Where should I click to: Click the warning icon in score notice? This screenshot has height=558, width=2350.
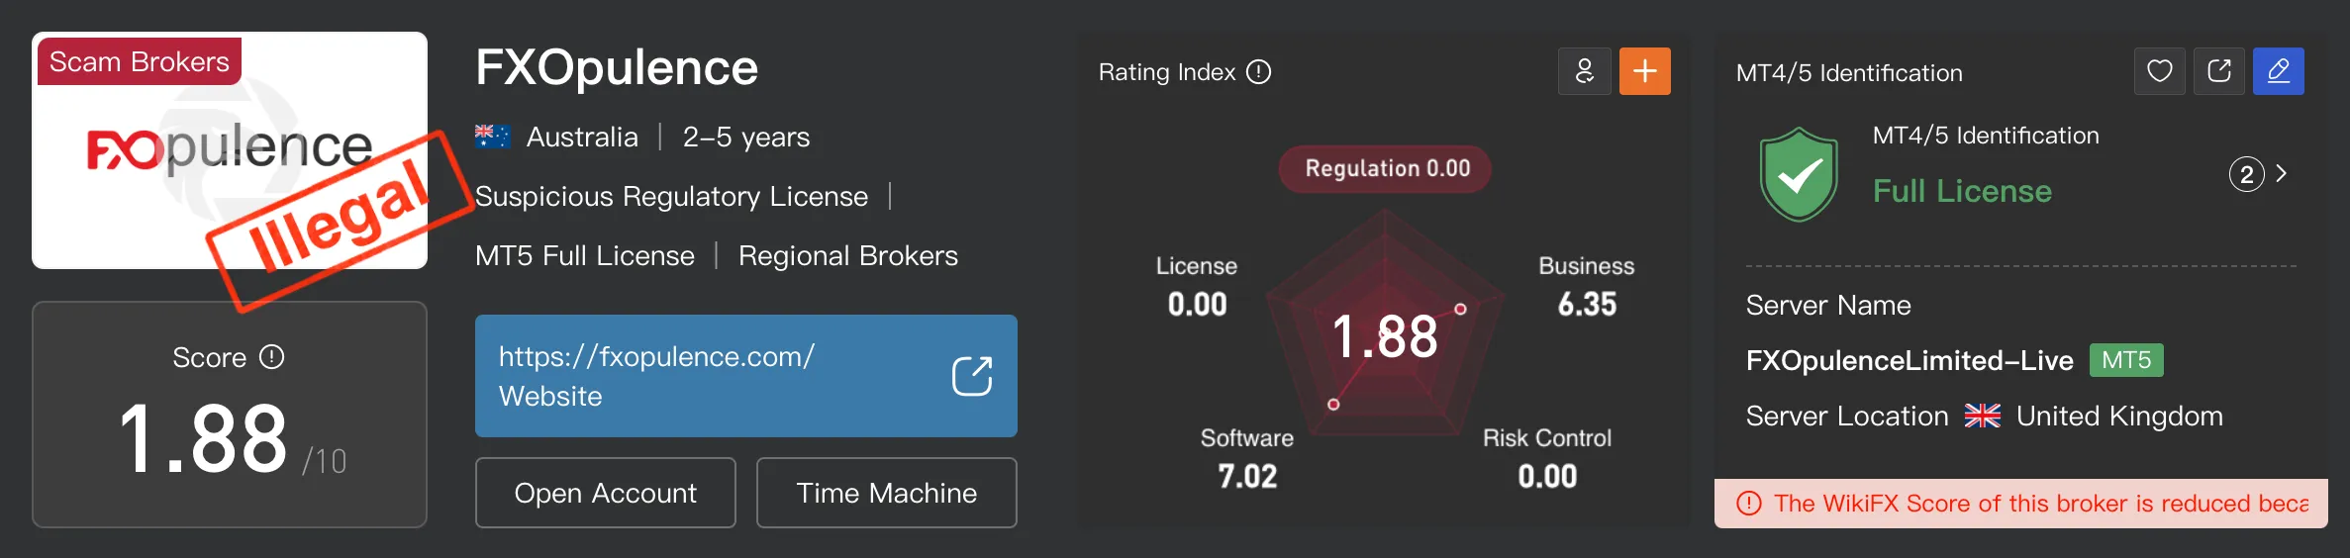pos(1749,504)
